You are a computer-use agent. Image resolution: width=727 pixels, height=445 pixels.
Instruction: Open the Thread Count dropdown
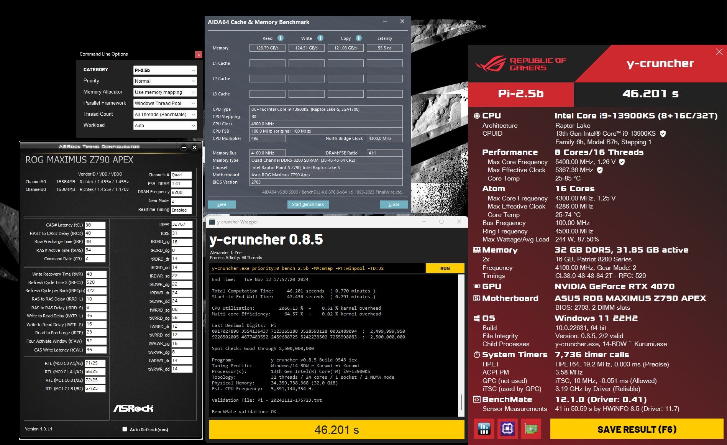[165, 115]
